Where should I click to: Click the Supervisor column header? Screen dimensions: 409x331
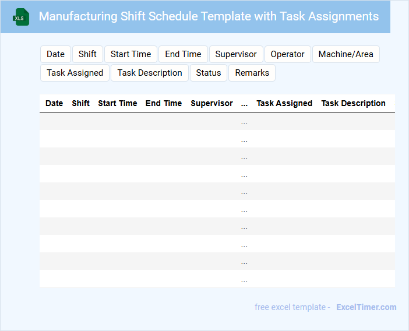(211, 103)
